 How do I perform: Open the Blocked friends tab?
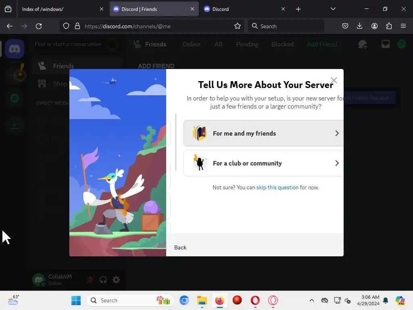(x=282, y=44)
